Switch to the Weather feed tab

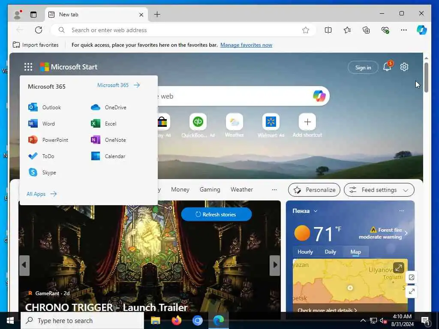click(x=242, y=190)
